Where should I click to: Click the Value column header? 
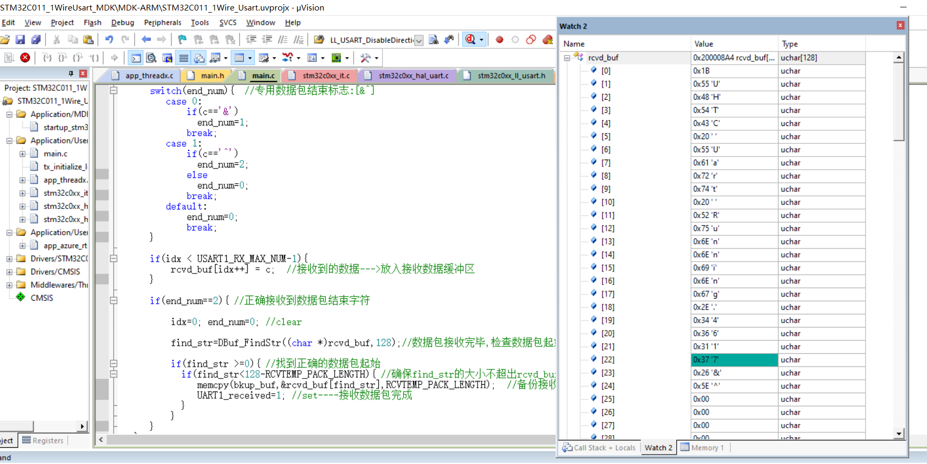[x=734, y=44]
